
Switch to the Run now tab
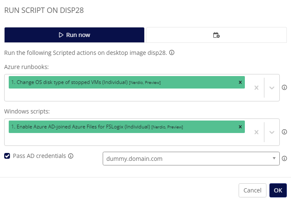pyautogui.click(x=74, y=35)
